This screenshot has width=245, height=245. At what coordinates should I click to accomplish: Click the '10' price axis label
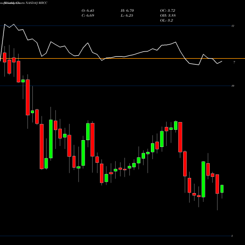[233, 86]
